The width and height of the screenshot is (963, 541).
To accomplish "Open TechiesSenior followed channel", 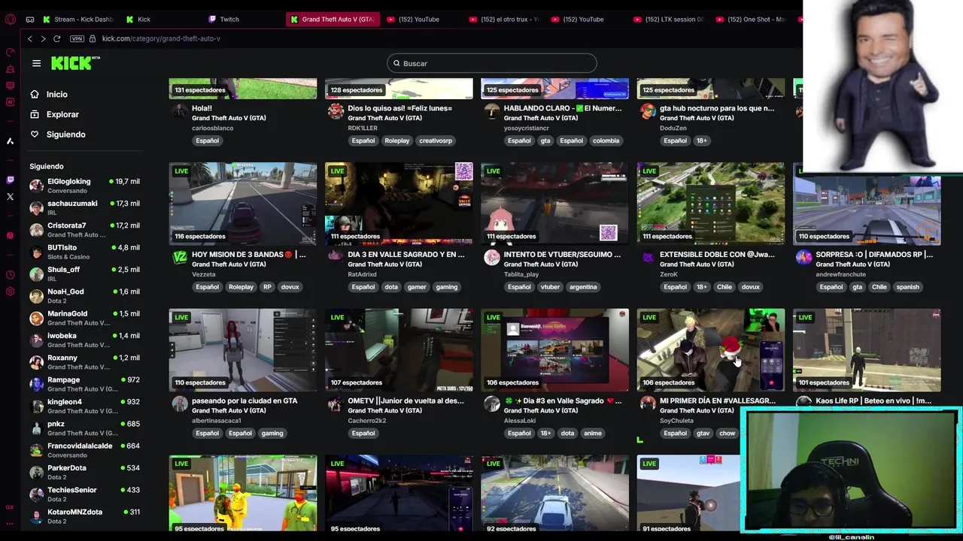I will coord(84,494).
